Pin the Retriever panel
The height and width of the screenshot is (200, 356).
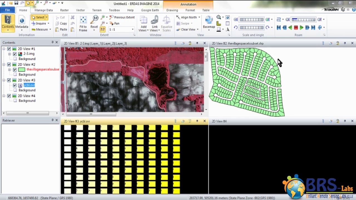[52, 120]
